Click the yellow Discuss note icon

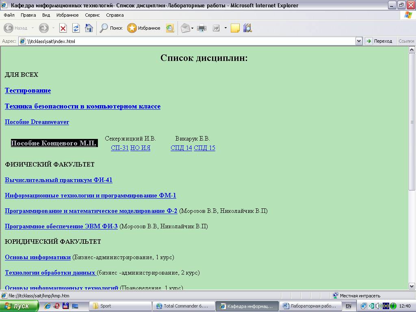coord(235,28)
